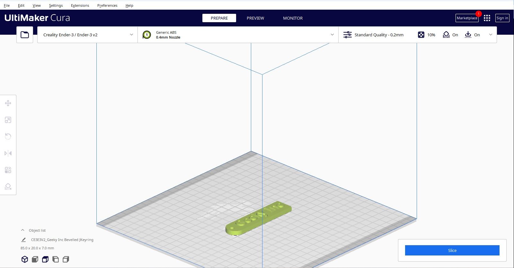Switch to 3D view cube icon

(25, 259)
